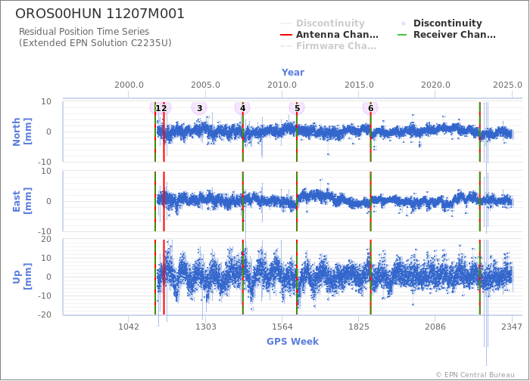This screenshot has width=530, height=381.
Task: Click the Up axis -20 tick label
Action: point(44,314)
